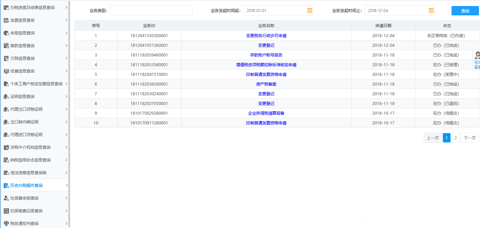Click the 查询 button

465,10
